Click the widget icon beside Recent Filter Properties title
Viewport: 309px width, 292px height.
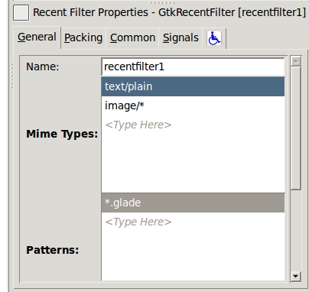(21, 13)
